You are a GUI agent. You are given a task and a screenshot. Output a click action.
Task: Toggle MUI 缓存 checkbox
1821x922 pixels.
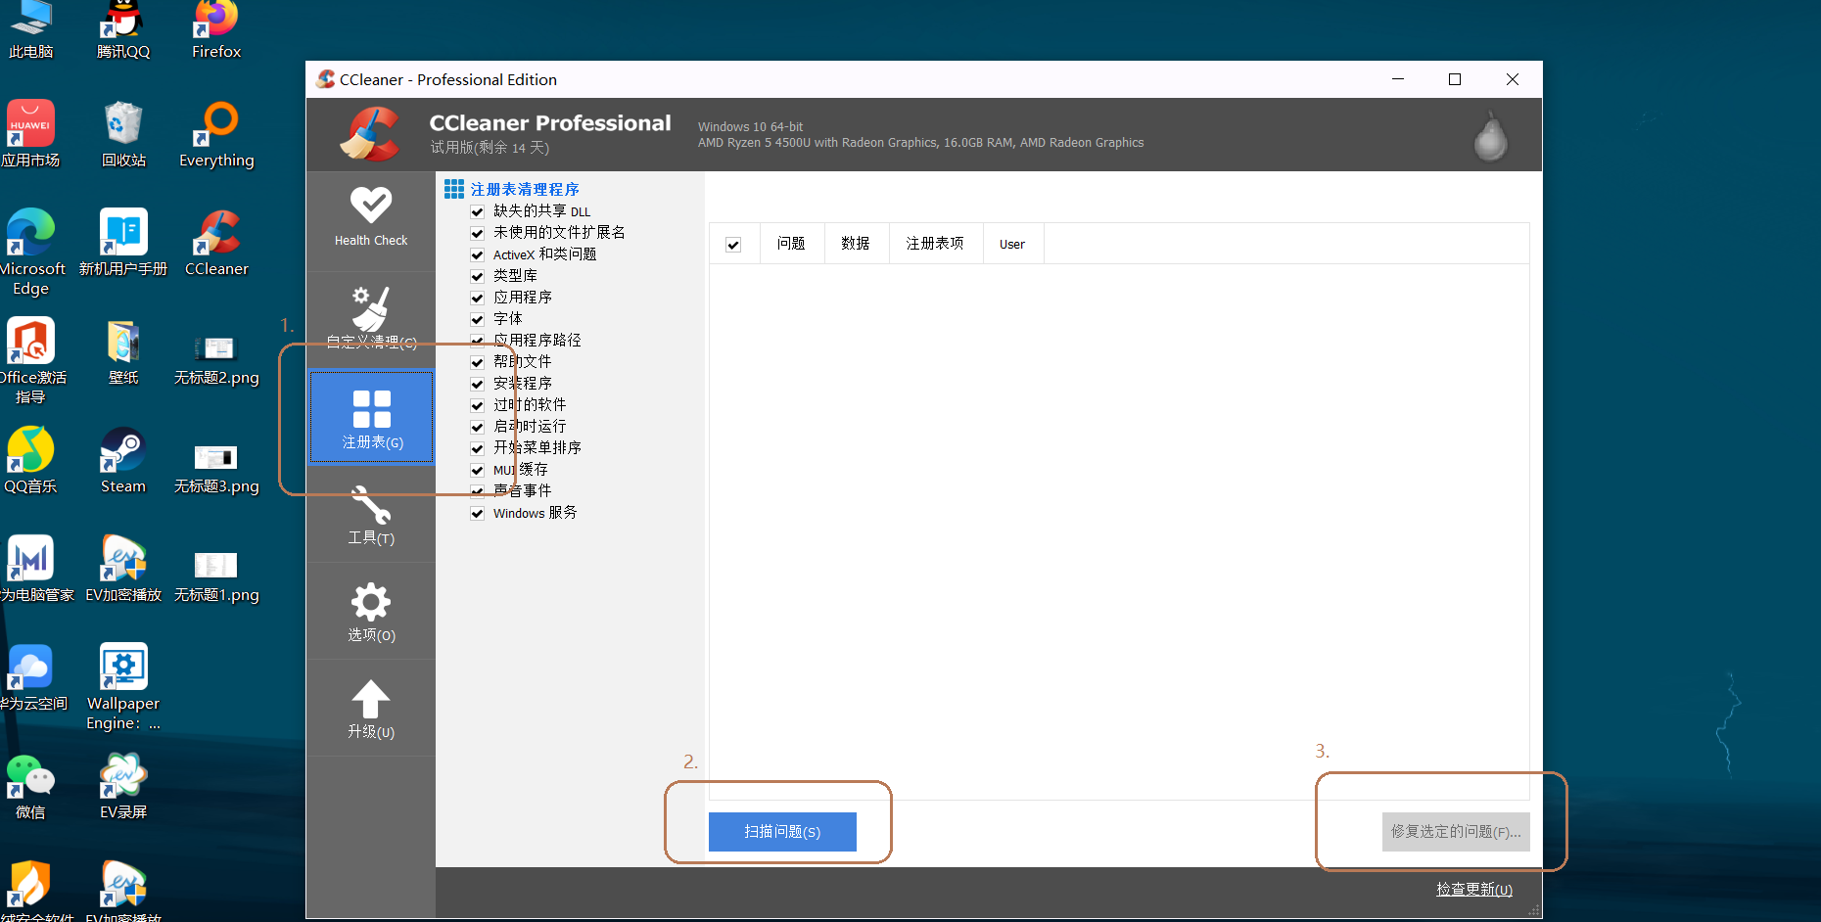click(478, 470)
